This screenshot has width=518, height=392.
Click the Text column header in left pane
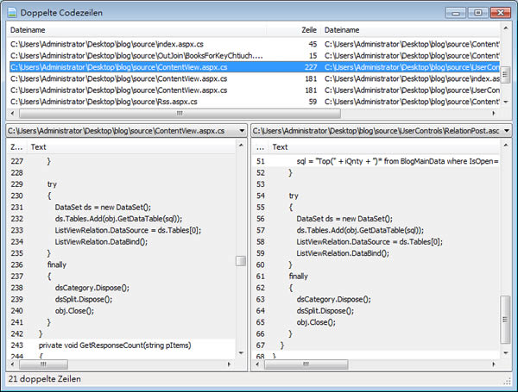[39, 146]
